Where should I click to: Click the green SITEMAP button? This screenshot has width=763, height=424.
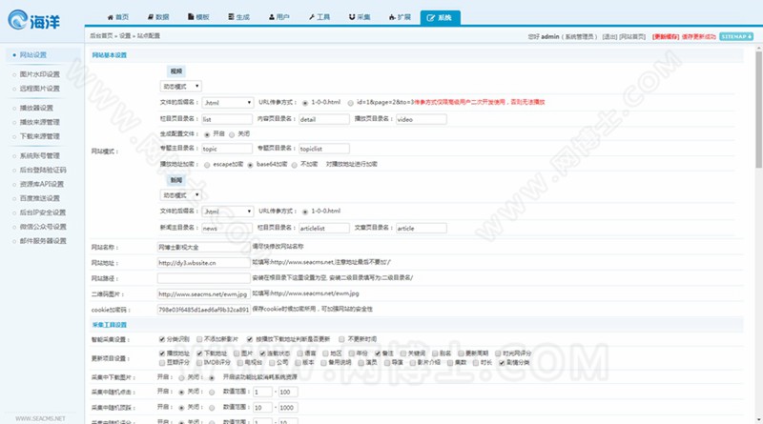pos(736,36)
